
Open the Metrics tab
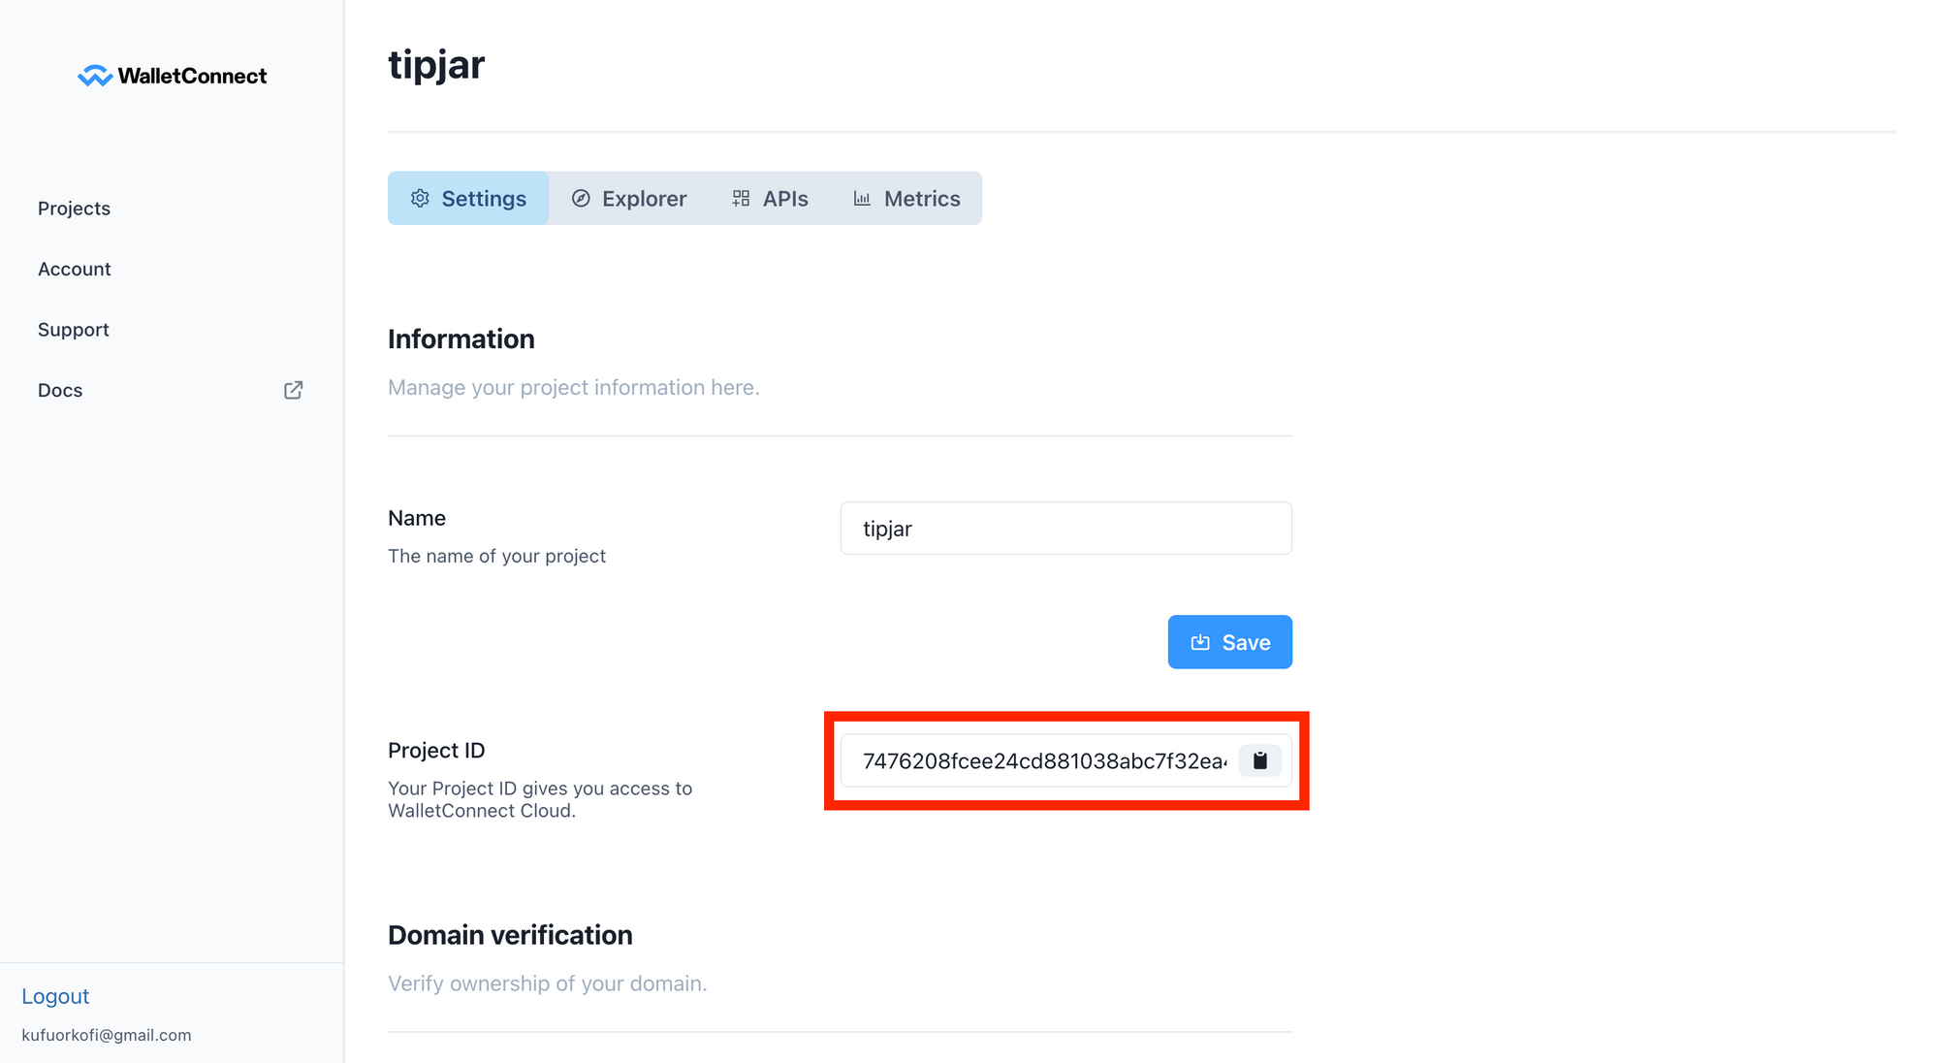point(921,199)
